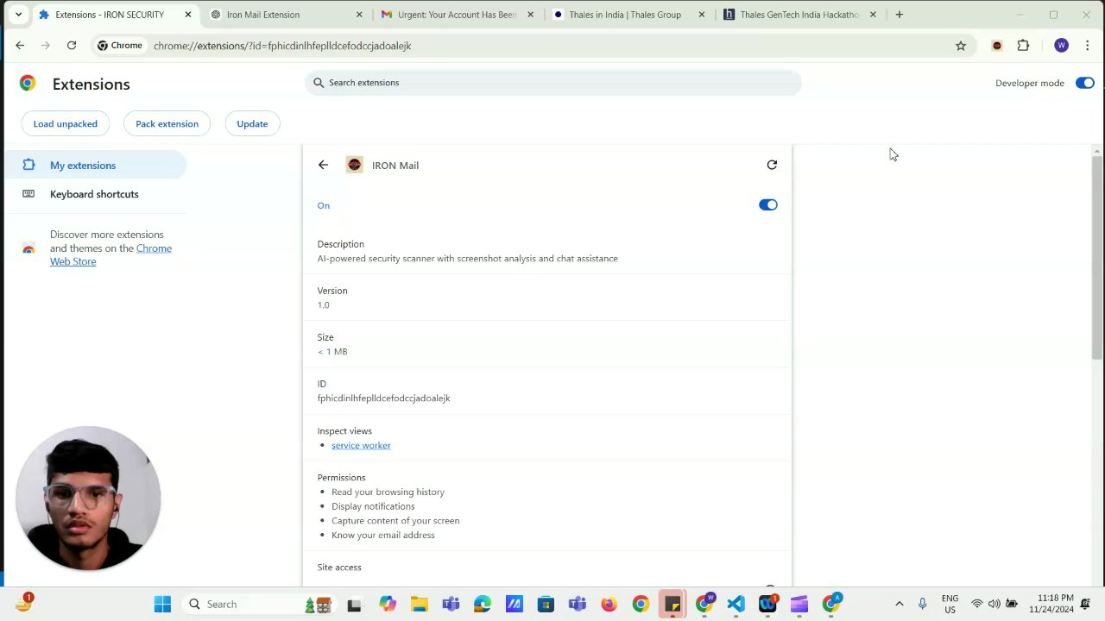This screenshot has width=1105, height=621.
Task: Open Firefox from taskbar
Action: (609, 604)
